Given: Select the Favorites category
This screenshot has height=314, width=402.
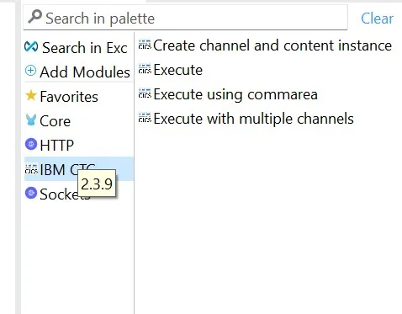Looking at the screenshot, I should [x=69, y=97].
